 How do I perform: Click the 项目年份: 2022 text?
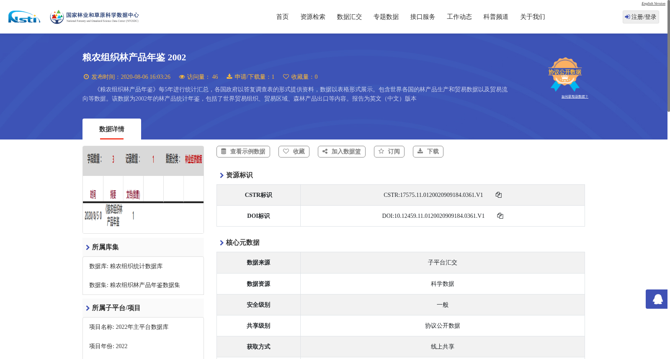(x=108, y=346)
